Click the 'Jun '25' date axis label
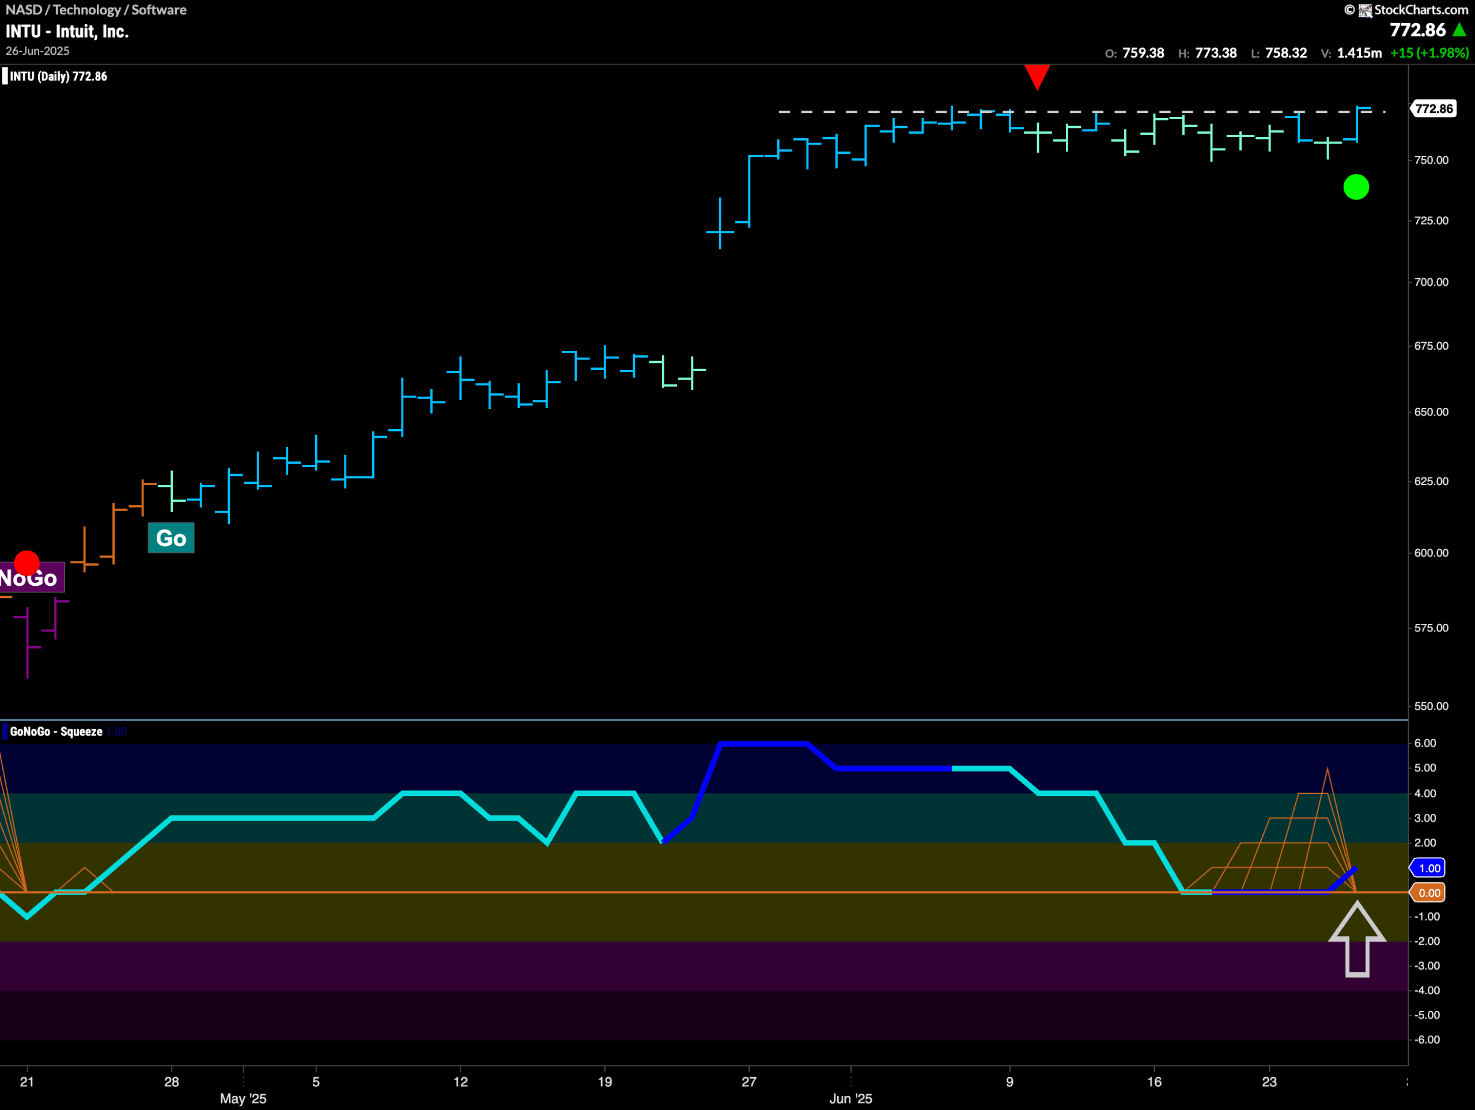This screenshot has width=1475, height=1110. tap(850, 1098)
